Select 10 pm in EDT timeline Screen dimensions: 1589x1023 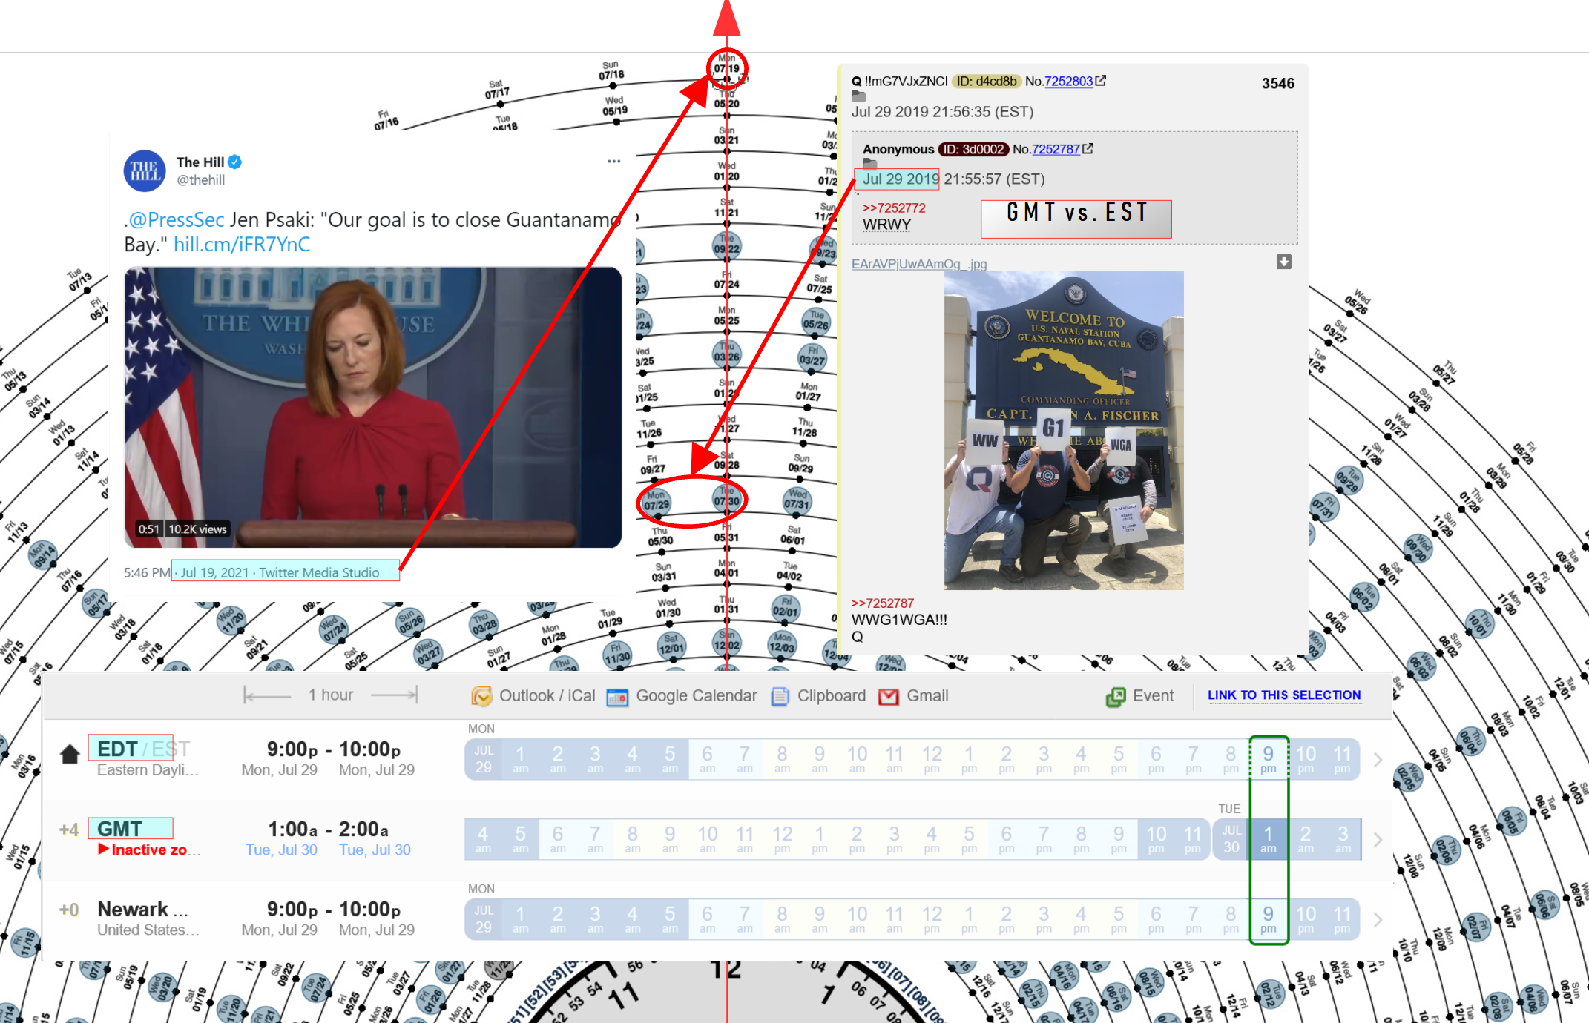pyautogui.click(x=1306, y=760)
